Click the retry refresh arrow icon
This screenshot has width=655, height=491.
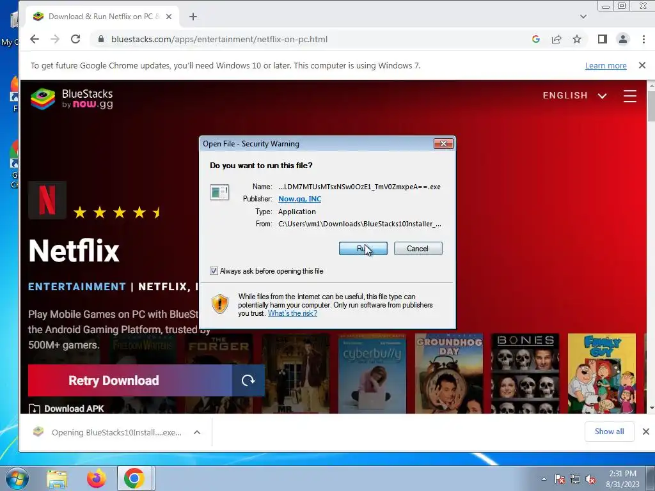click(248, 380)
